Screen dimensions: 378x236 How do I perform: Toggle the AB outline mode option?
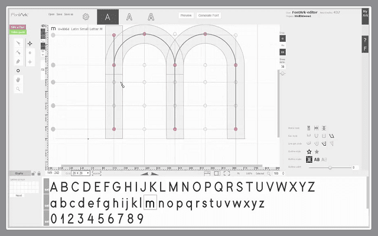tap(317, 159)
